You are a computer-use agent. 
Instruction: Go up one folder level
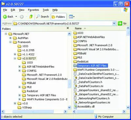tap(31, 17)
